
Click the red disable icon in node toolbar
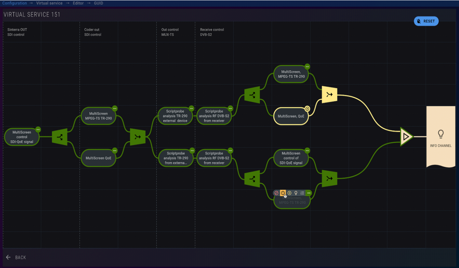pos(277,193)
